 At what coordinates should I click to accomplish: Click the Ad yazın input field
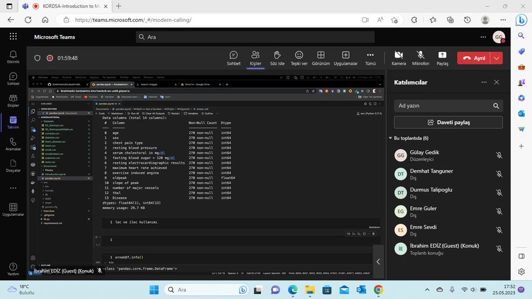click(x=444, y=106)
